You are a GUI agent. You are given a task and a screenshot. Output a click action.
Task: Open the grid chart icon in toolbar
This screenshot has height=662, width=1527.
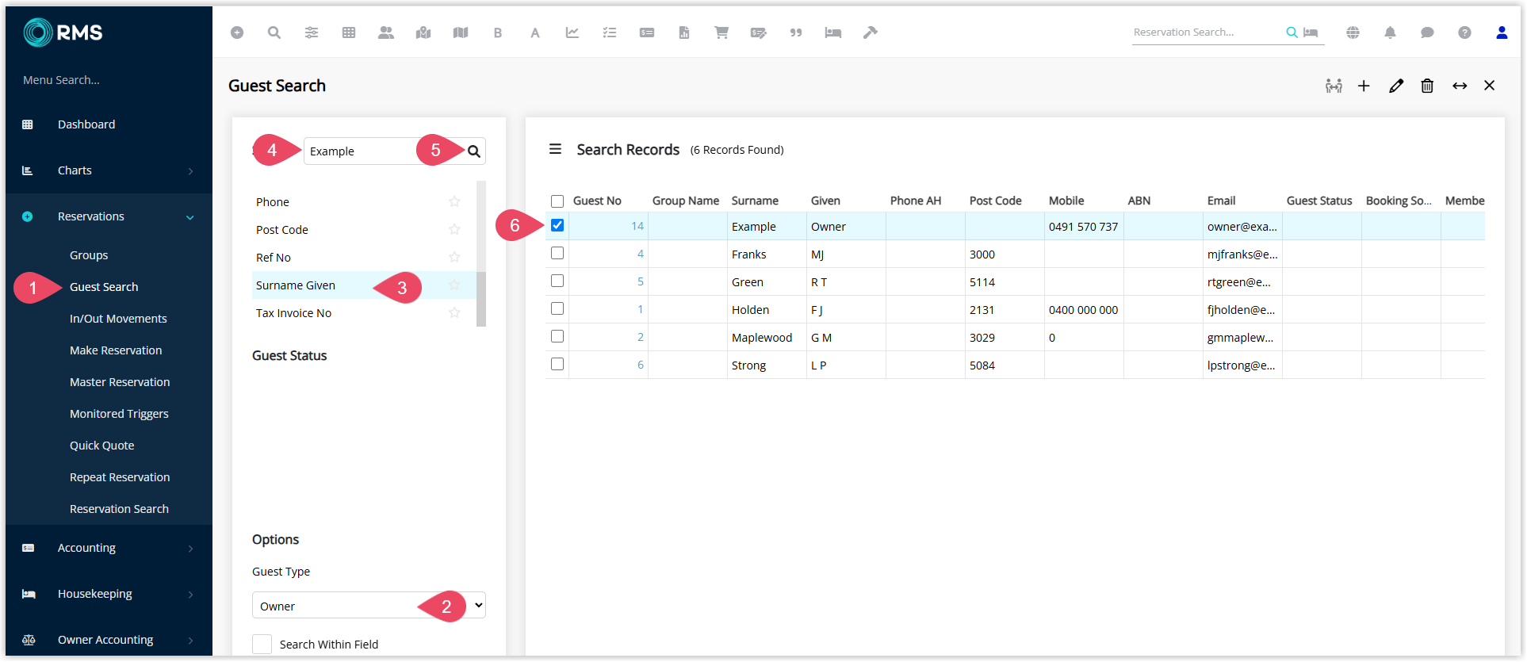pyautogui.click(x=349, y=33)
